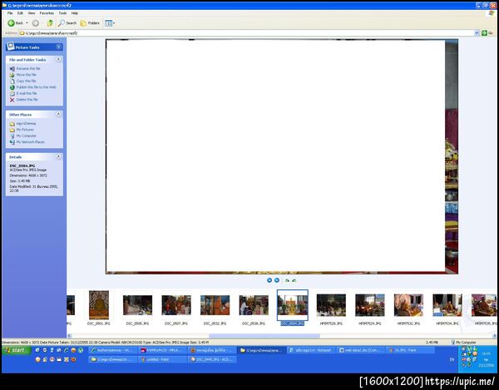Collapse the Details panel
Image resolution: width=499 pixels, height=390 pixels.
point(58,156)
